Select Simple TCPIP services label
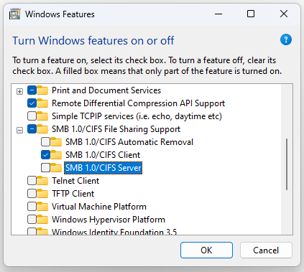304x272 pixels. click(137, 116)
